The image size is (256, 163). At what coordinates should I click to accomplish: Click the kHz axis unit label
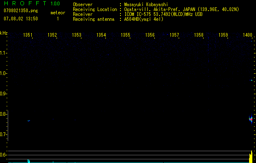(4, 33)
